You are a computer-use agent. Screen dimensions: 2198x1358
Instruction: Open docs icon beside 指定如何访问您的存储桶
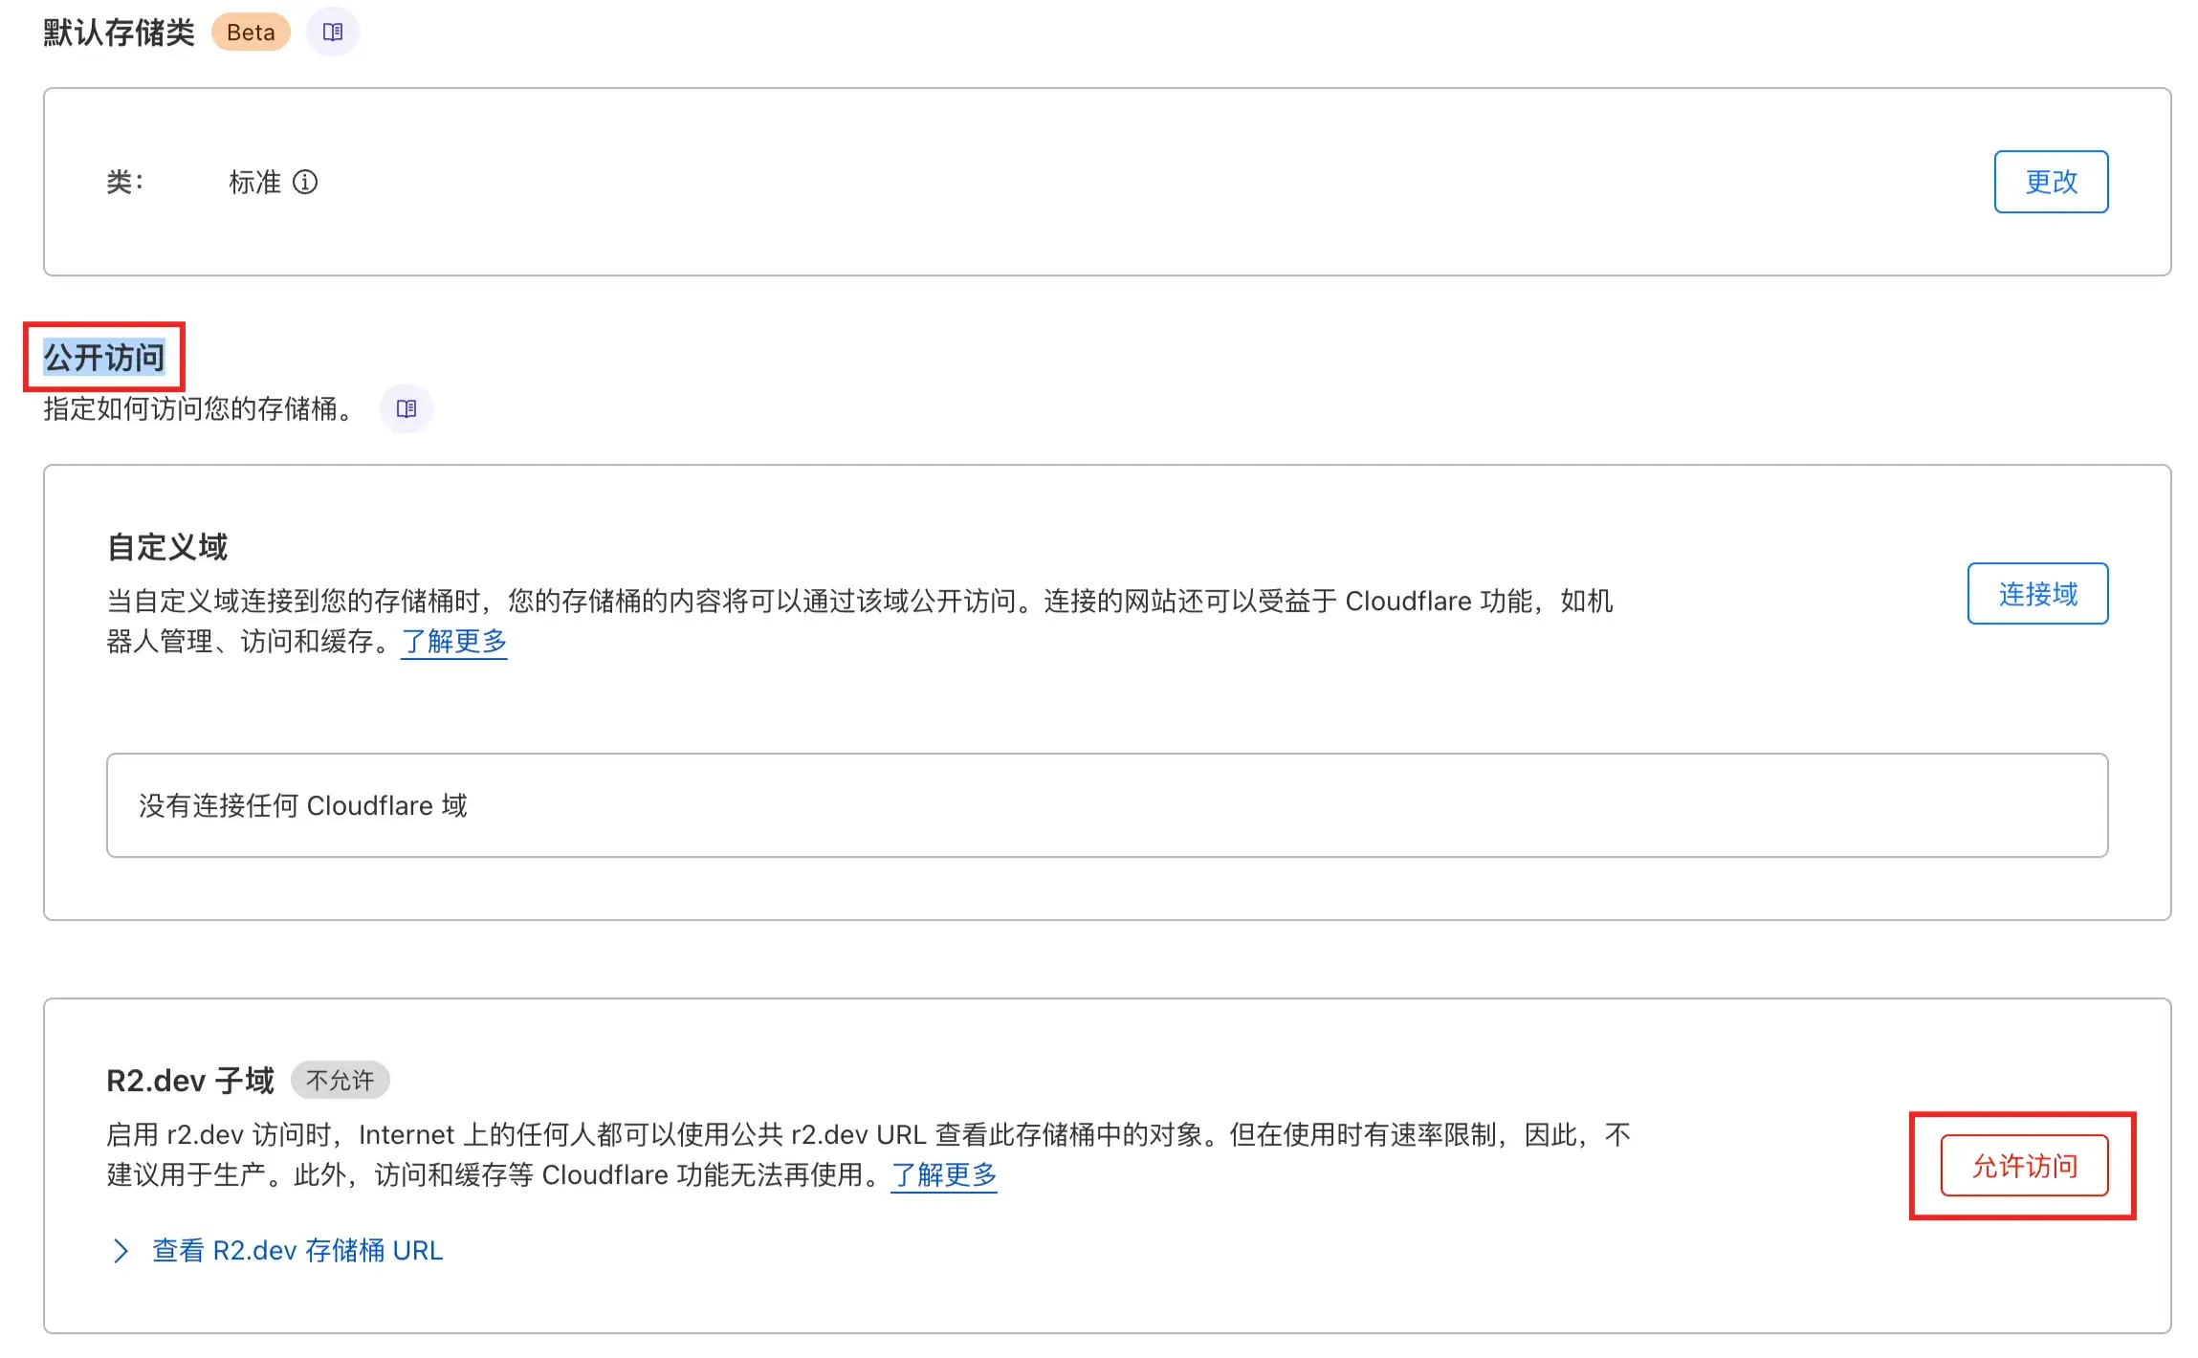coord(407,409)
